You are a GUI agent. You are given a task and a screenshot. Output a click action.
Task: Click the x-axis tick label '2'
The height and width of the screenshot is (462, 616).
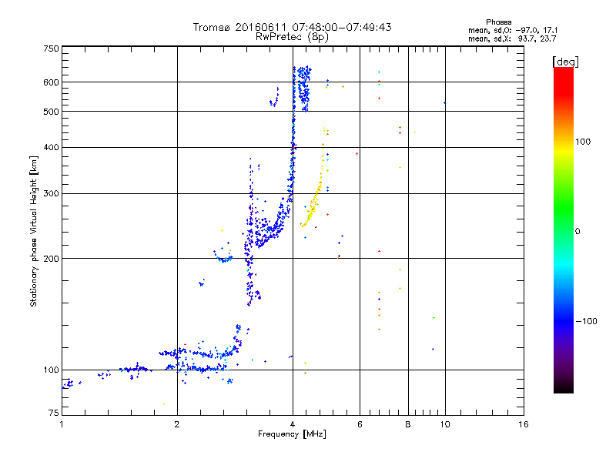[177, 424]
